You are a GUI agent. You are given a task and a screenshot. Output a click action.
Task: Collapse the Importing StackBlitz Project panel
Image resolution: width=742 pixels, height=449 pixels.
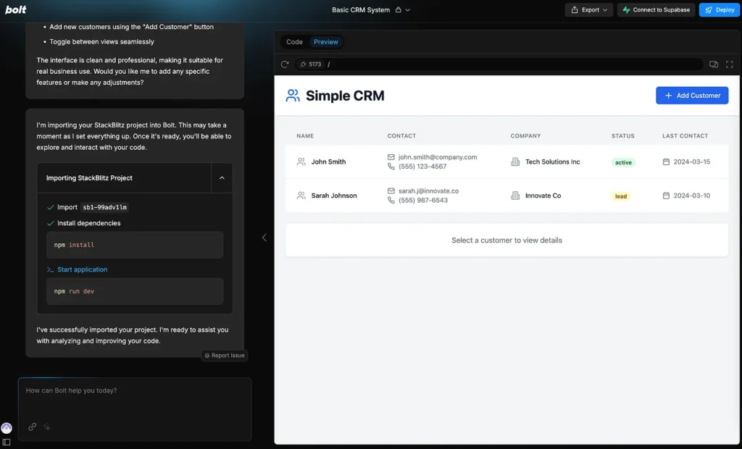click(x=222, y=178)
